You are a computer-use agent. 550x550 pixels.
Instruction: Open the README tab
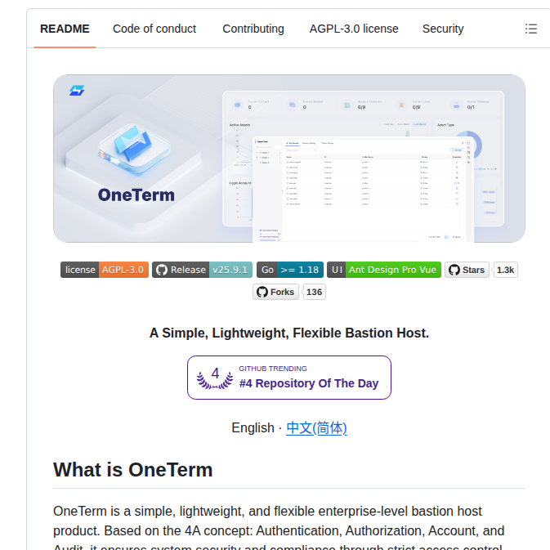tap(65, 29)
